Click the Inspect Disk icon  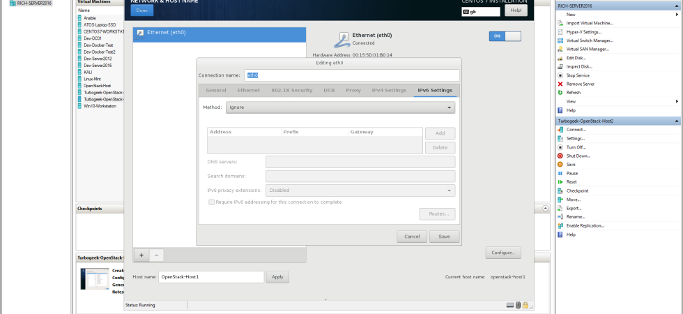560,67
